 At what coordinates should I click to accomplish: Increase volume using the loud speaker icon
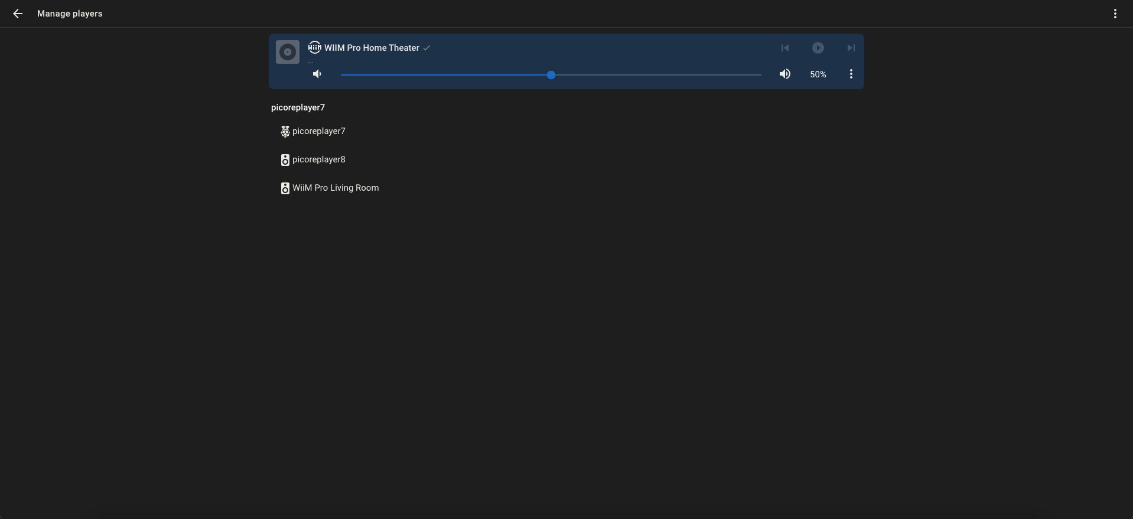[785, 74]
